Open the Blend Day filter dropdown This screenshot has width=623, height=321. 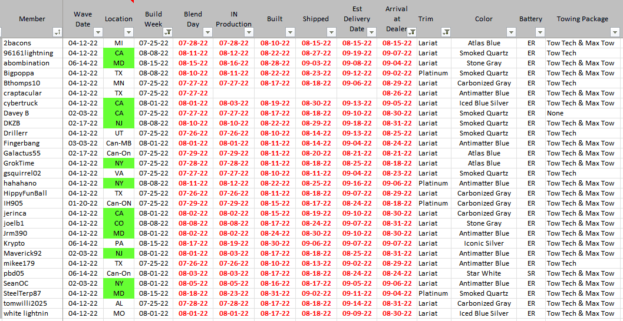(x=207, y=32)
